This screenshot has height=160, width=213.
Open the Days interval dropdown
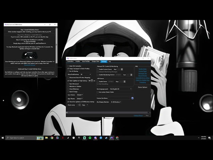pos(85,105)
